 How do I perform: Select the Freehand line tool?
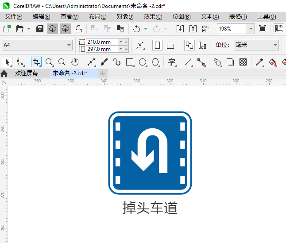91,62
